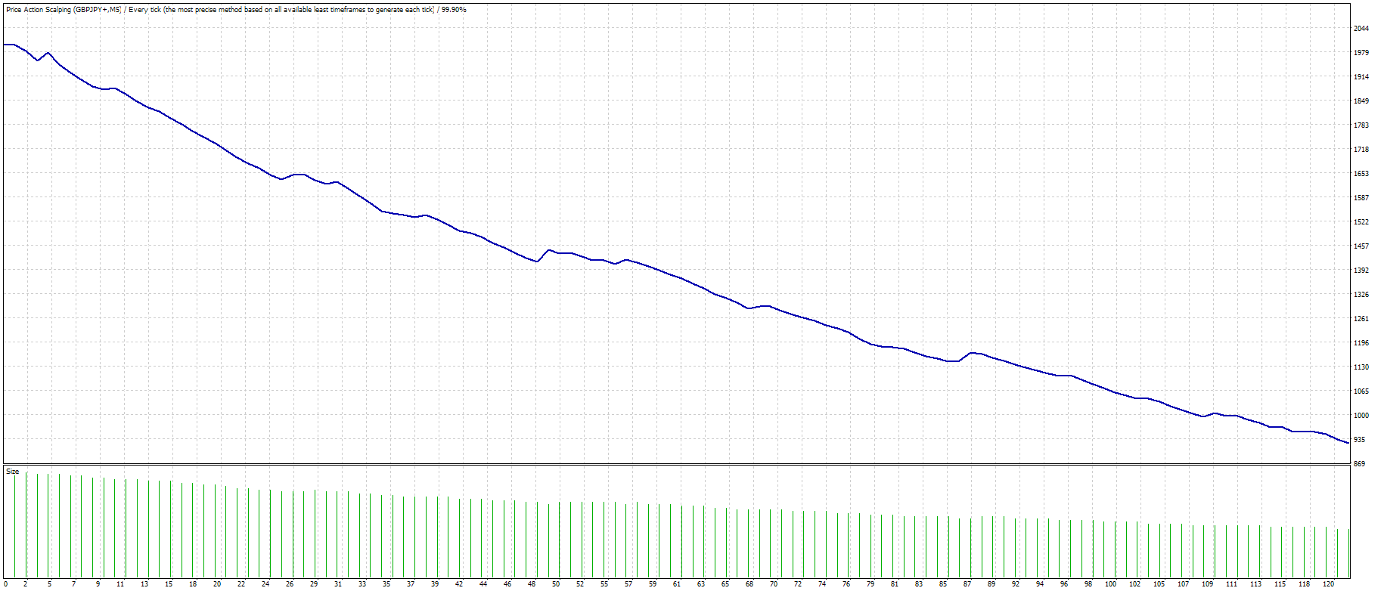Click the first green size bar above trade 2

tap(26, 524)
